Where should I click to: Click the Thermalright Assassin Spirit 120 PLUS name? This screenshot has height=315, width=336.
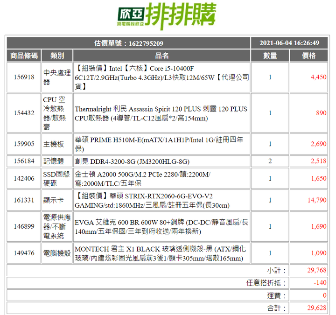[161, 113]
